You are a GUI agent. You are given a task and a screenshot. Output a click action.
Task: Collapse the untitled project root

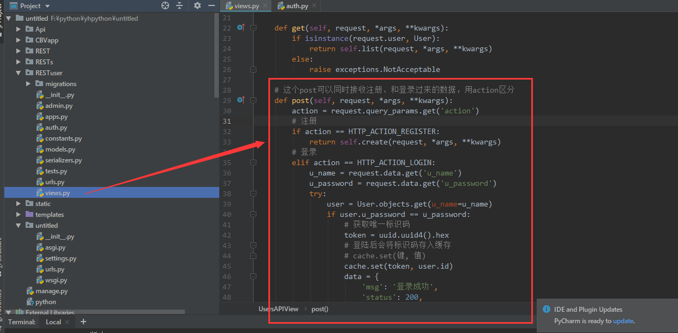tap(9, 19)
